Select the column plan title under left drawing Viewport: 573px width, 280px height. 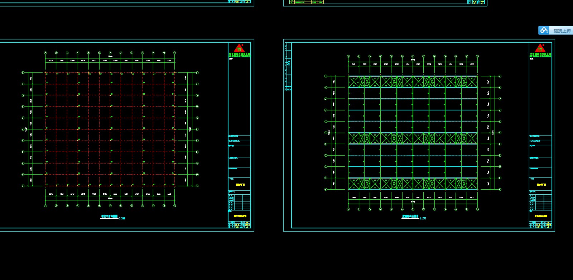coord(109,217)
